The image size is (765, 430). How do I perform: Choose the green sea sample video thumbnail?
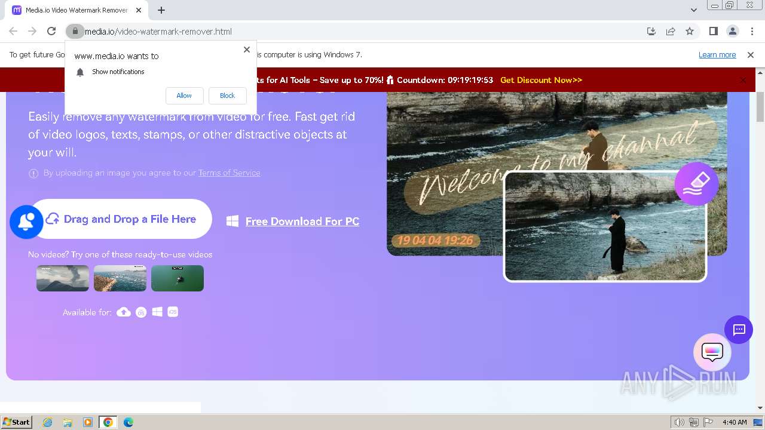click(178, 278)
